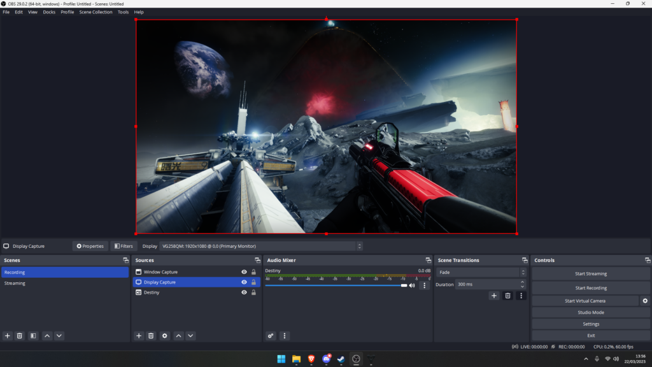Lock the Window Capture source

tap(253, 272)
